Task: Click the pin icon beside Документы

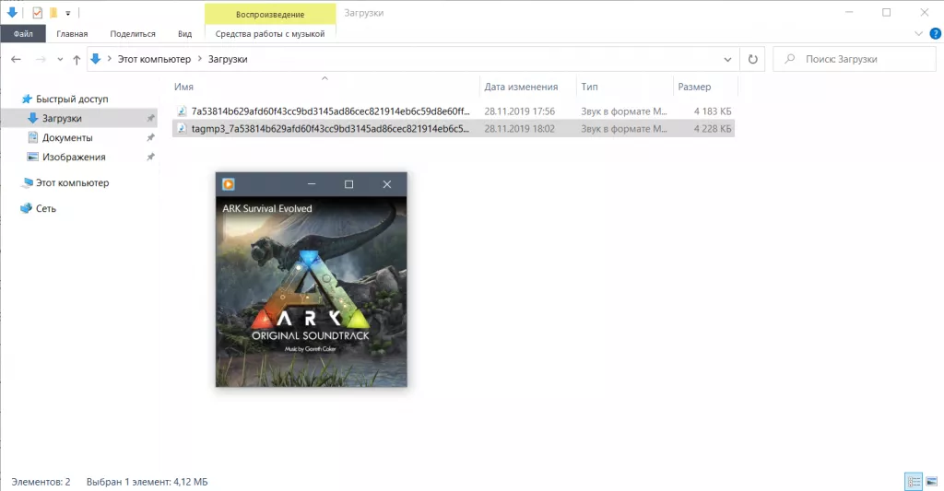Action: (x=150, y=138)
